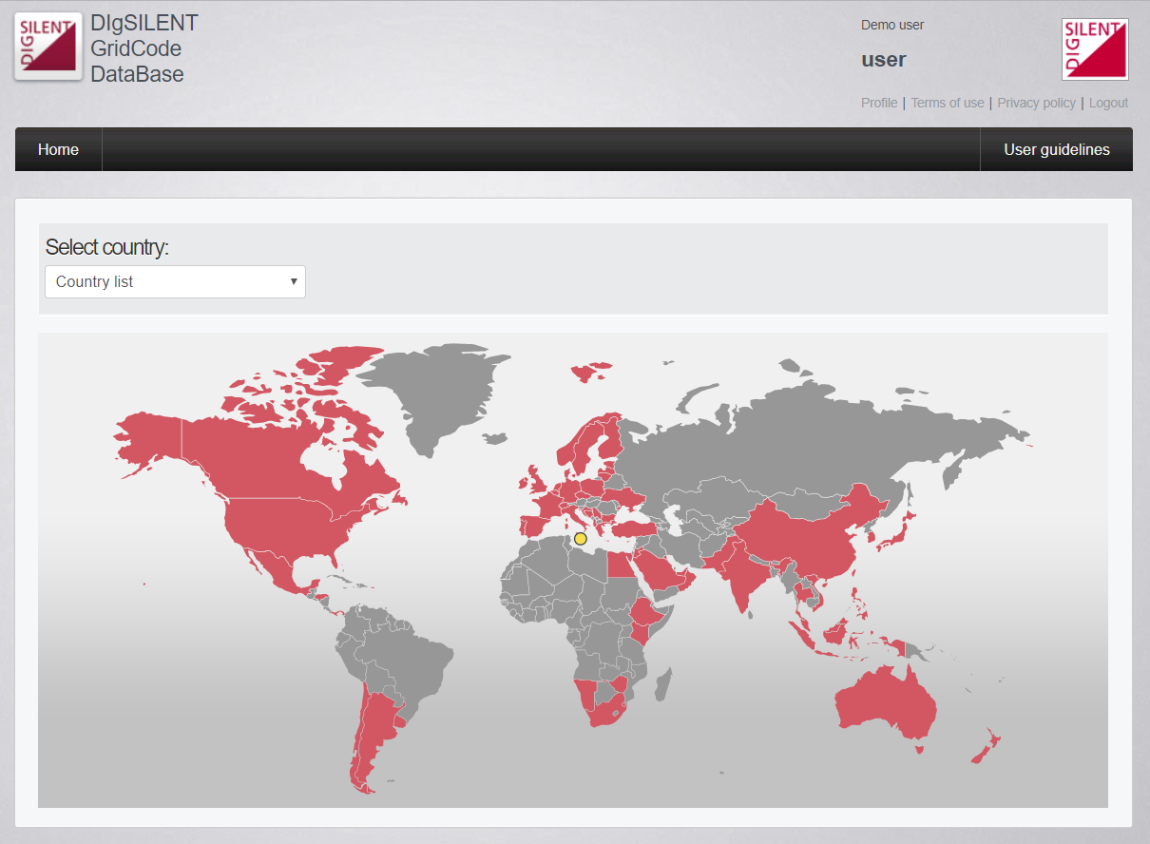
Task: Open the Profile link
Action: (879, 103)
